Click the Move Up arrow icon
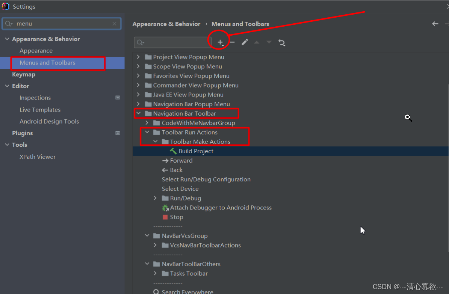 257,42
